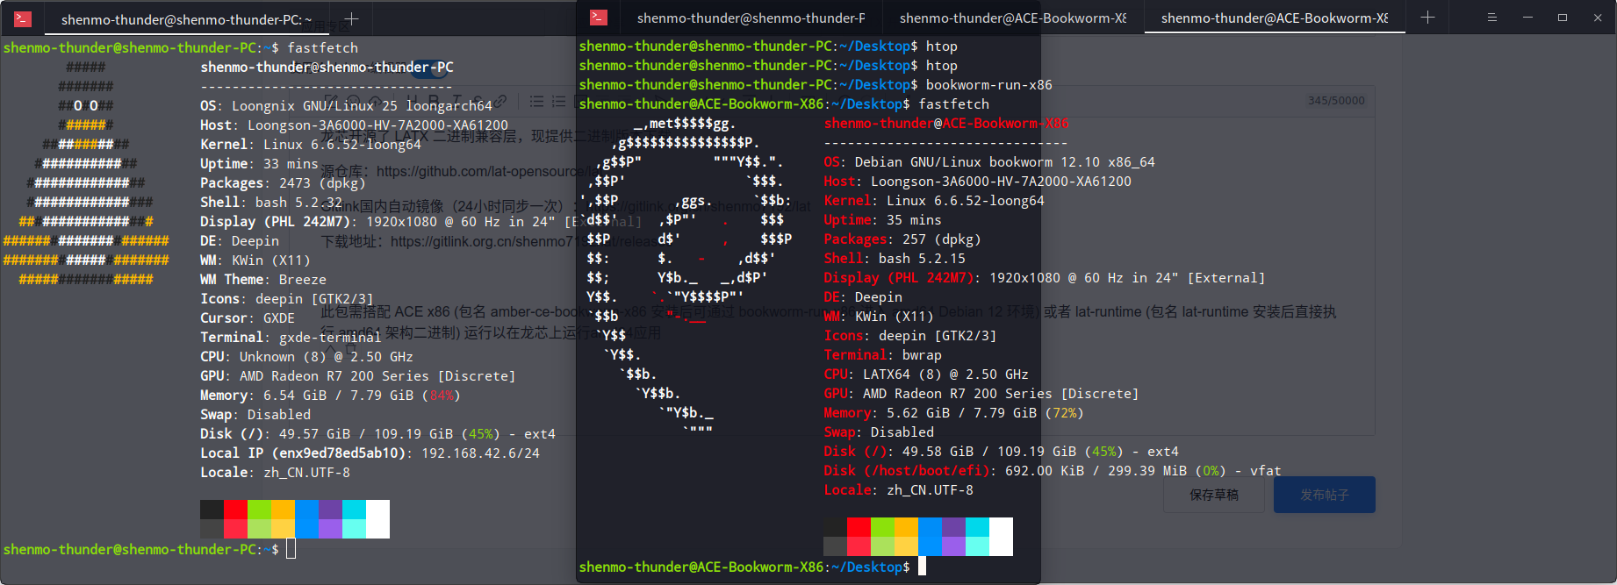1617x585 pixels.
Task: Click the "Disk (/host/boot/efi)" vfat line
Action: [x=1053, y=471]
